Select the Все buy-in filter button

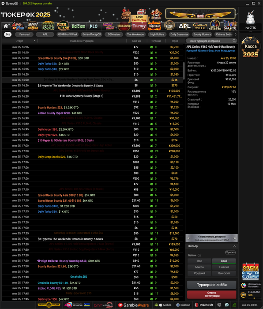199,261
